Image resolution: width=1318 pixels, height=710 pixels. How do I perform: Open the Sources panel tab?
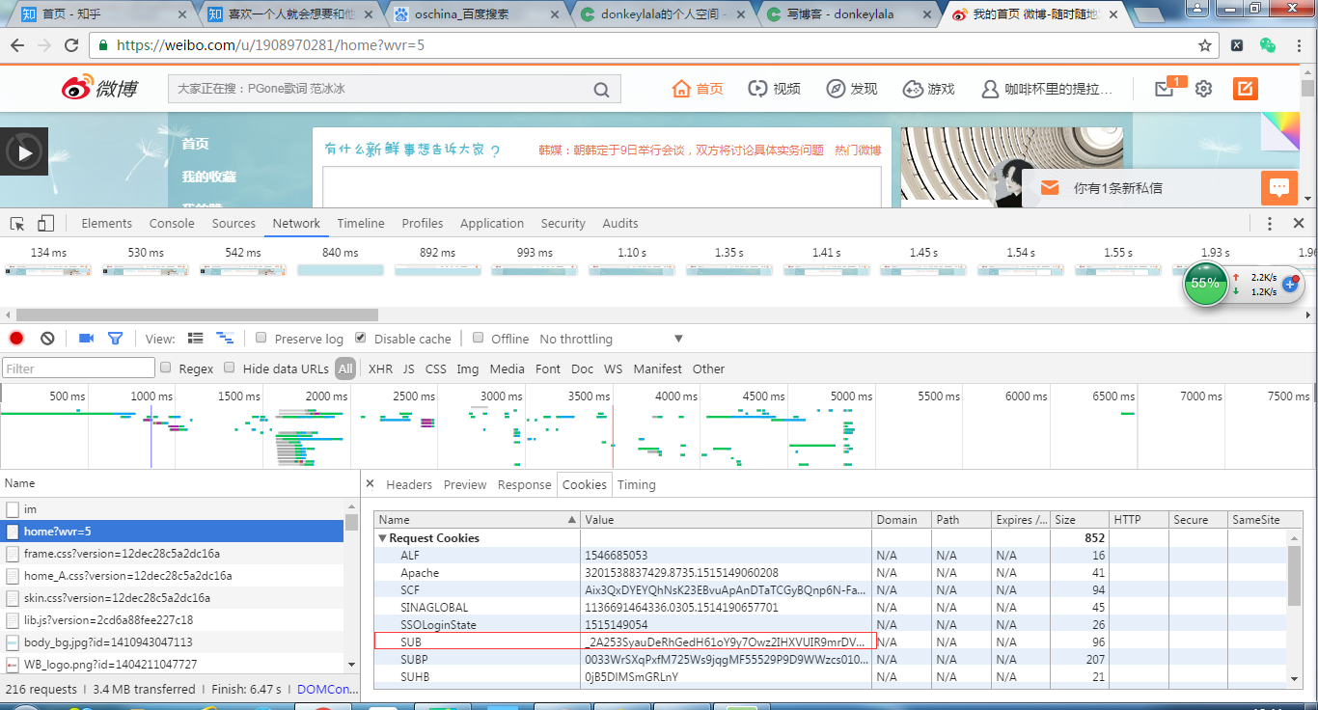coord(233,223)
